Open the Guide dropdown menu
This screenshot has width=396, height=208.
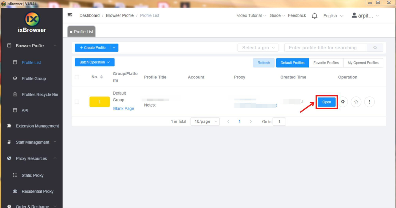tap(277, 15)
